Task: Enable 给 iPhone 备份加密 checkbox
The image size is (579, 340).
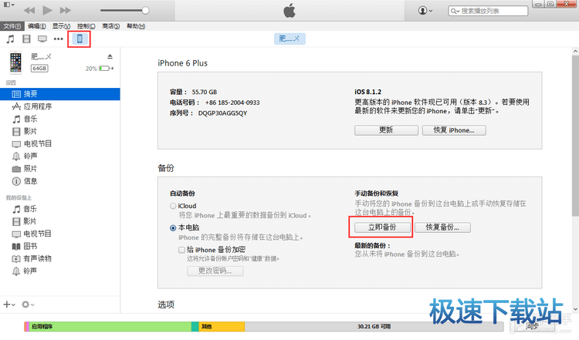Action: pos(181,250)
